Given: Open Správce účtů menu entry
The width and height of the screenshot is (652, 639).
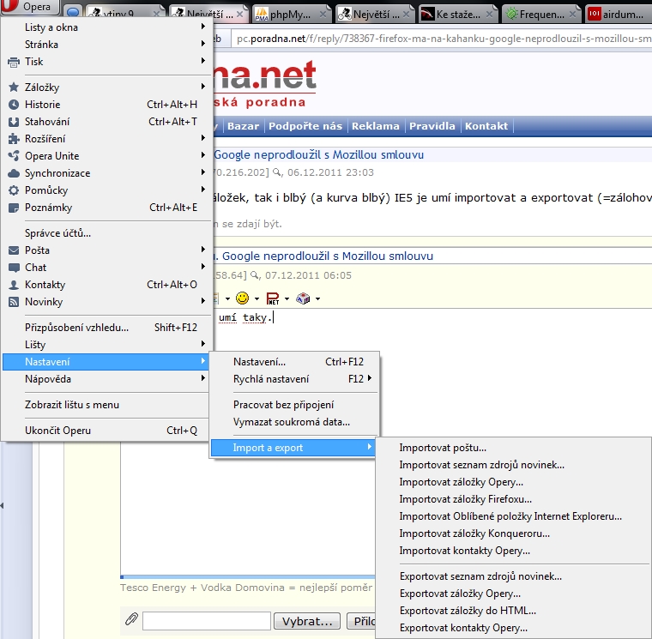Looking at the screenshot, I should [x=107, y=233].
